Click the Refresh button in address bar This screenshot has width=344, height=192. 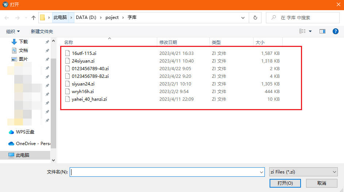pyautogui.click(x=255, y=17)
